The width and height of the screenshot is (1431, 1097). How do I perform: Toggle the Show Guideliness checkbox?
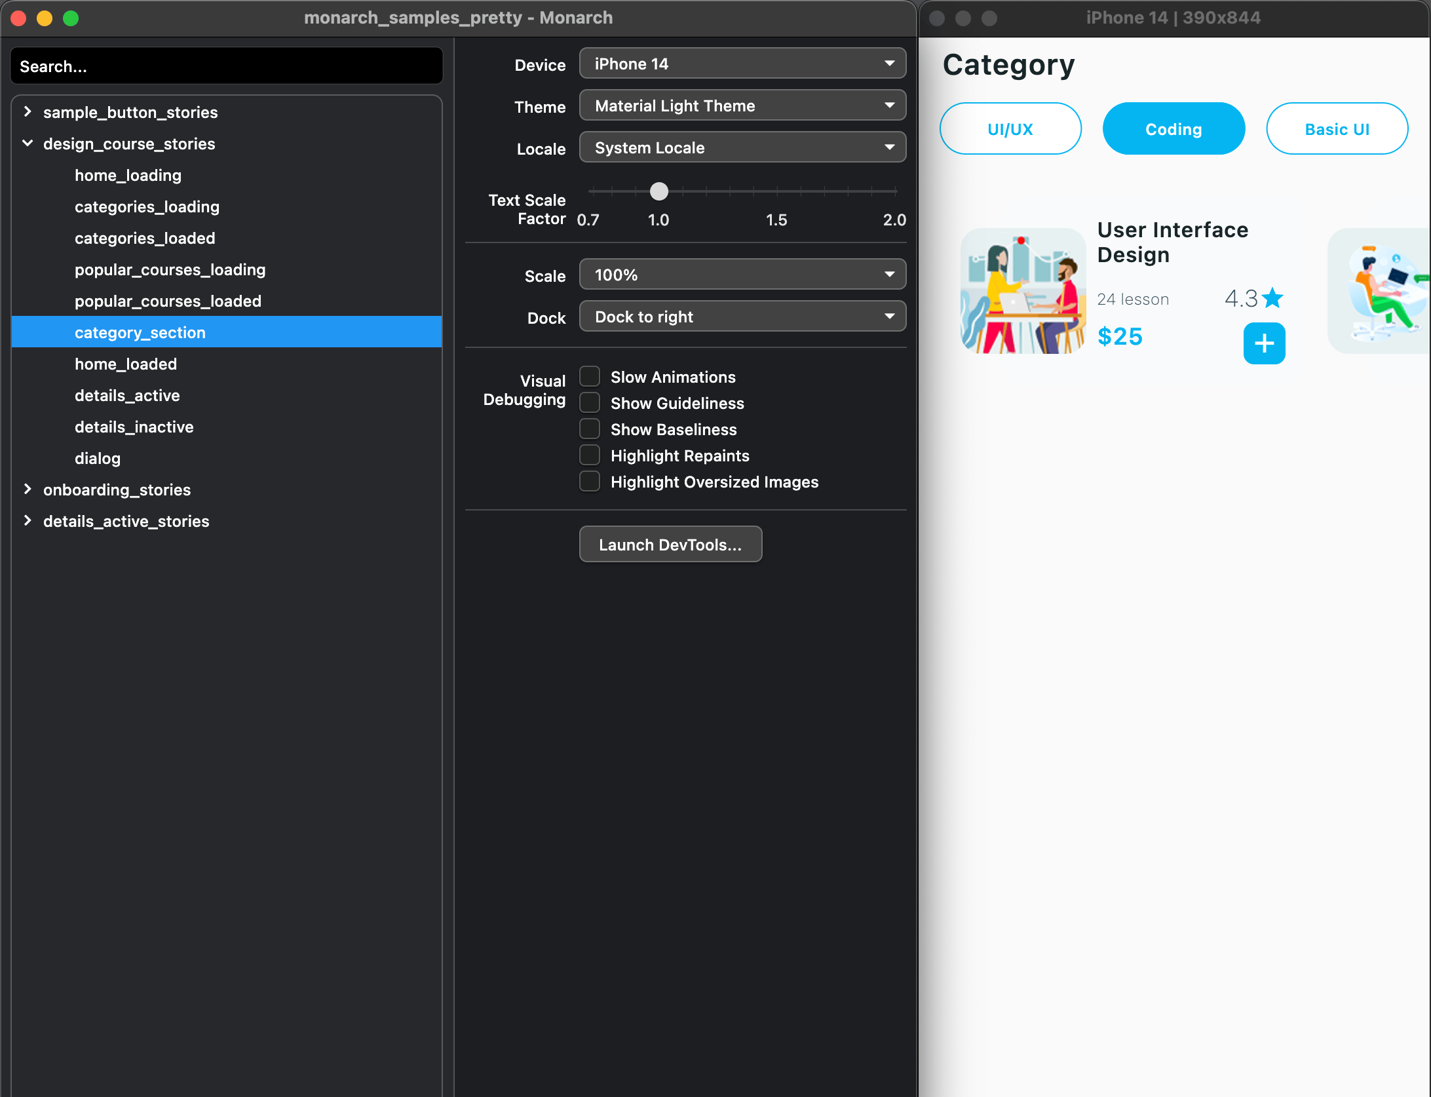[590, 403]
